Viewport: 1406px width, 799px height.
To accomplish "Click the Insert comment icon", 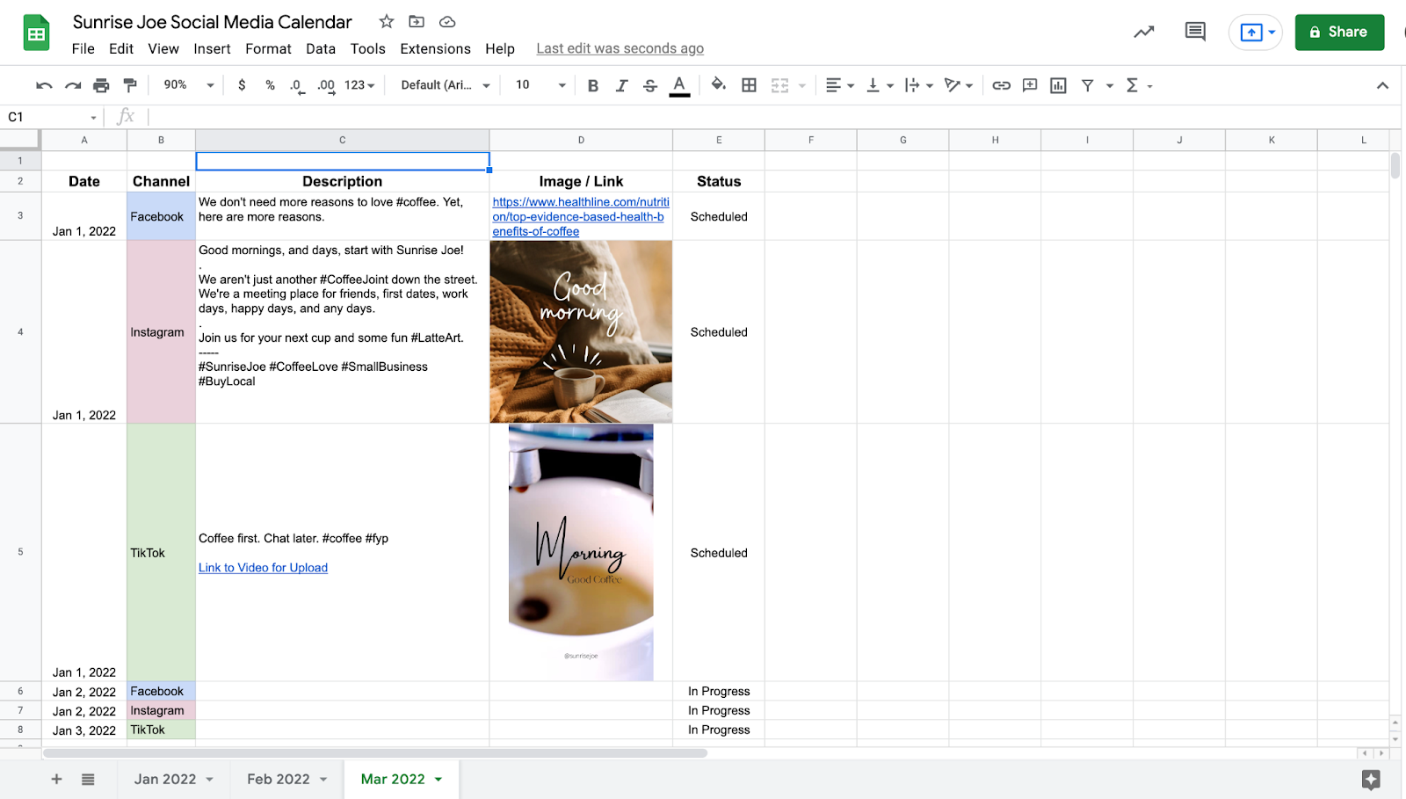I will coord(1030,85).
